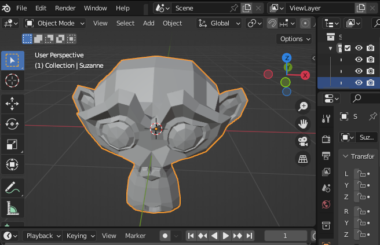Open the Object Mode dropdown
Viewport: 380px width, 245px height.
(55, 23)
